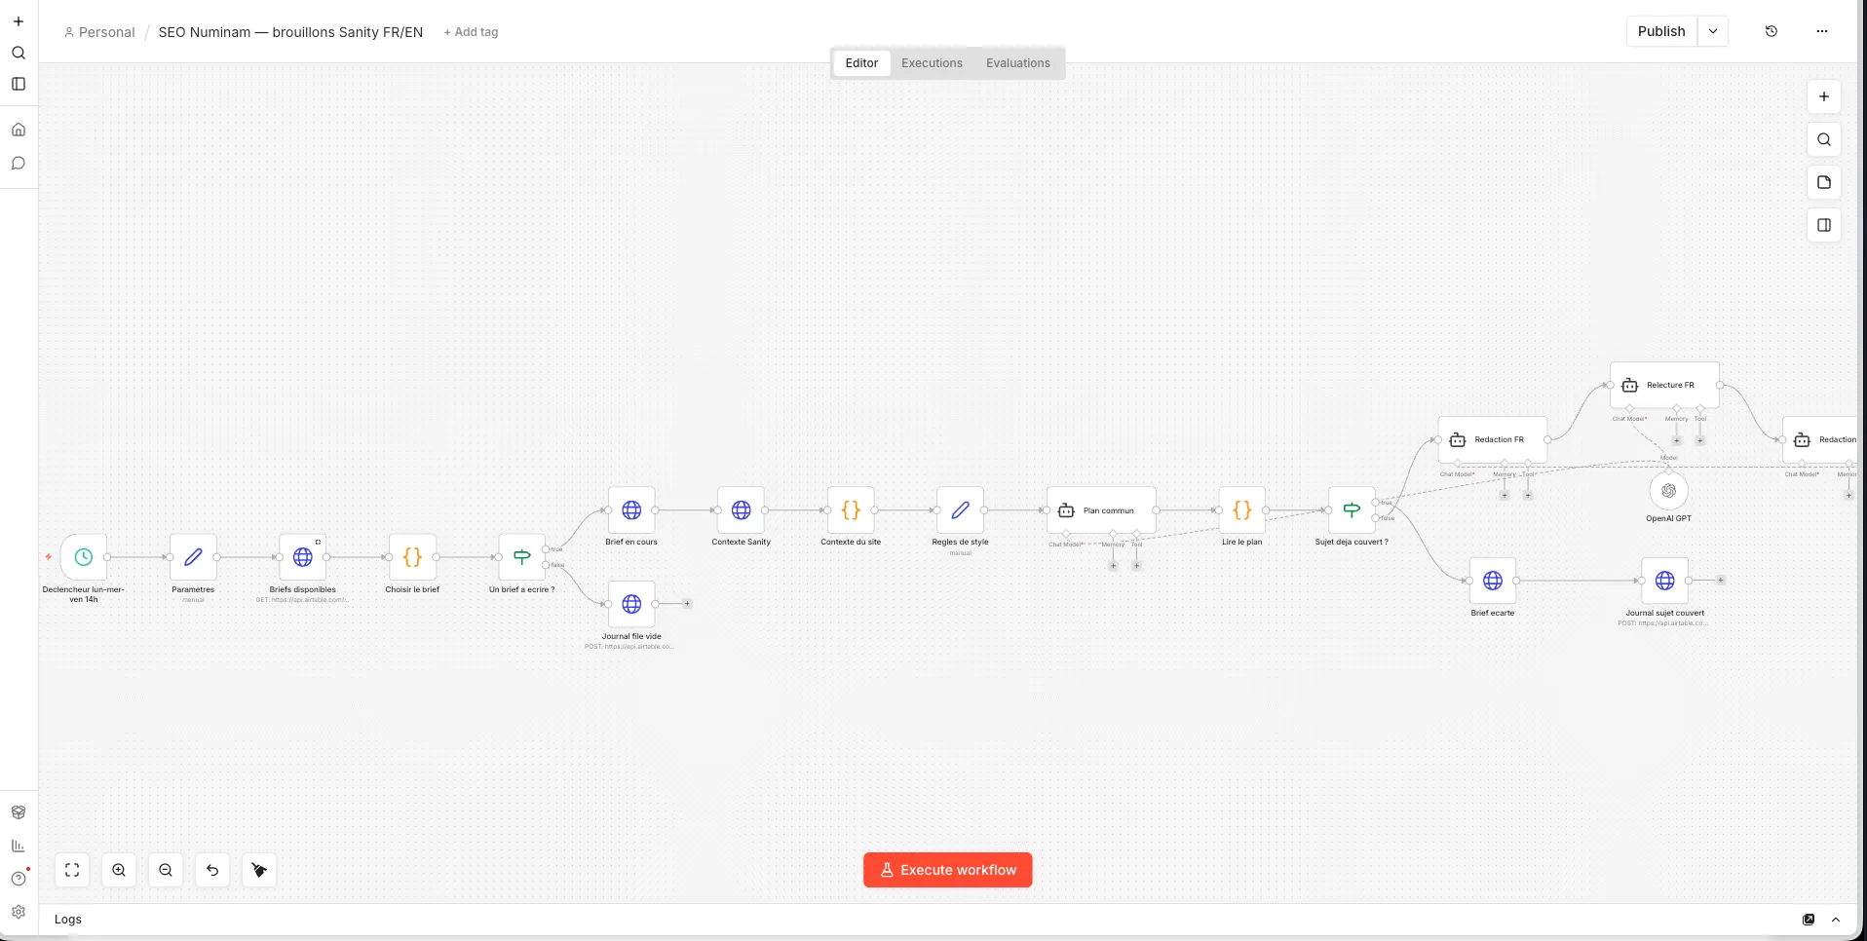Click the tidy up workflow icon
1867x941 pixels.
259,870
